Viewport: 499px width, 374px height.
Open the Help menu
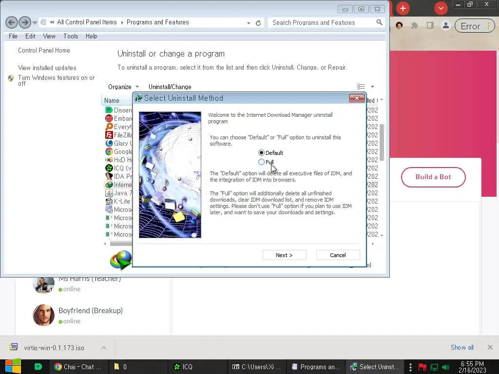[x=91, y=36]
